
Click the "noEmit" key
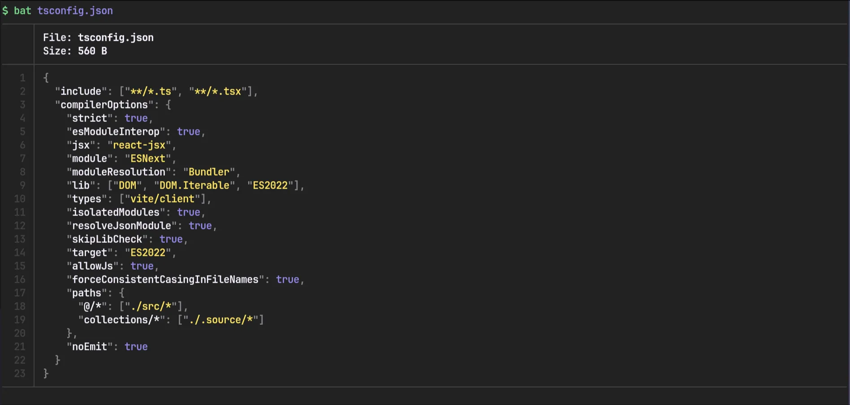[x=90, y=347]
